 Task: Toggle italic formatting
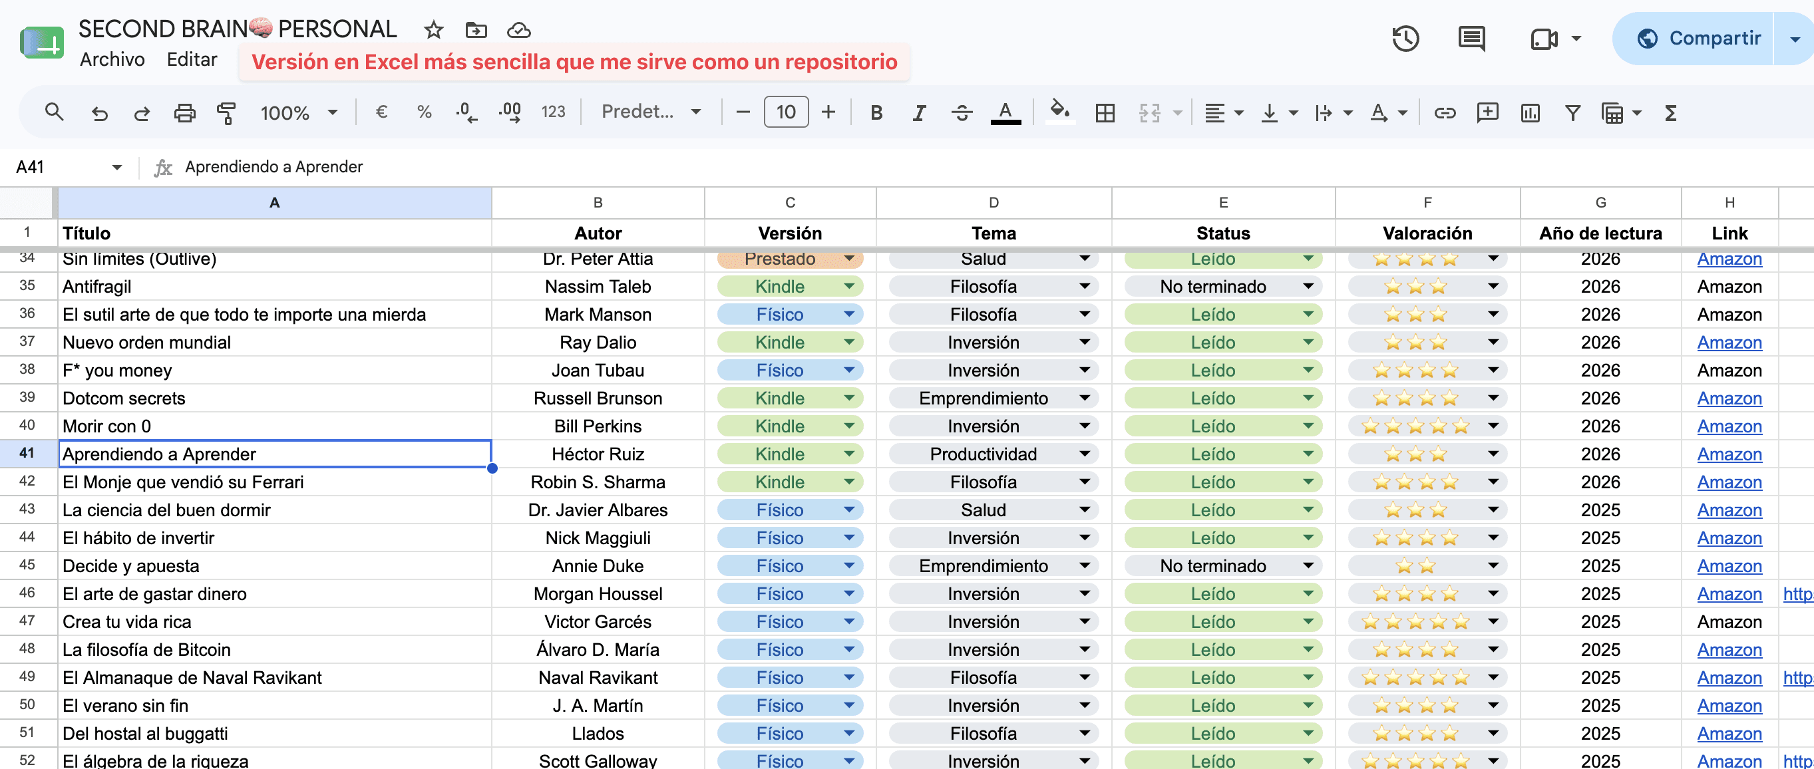point(919,112)
